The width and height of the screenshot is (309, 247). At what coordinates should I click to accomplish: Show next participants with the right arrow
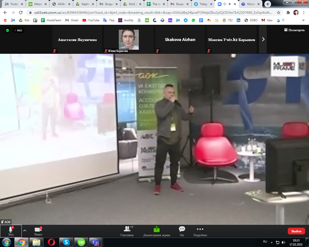click(x=263, y=39)
